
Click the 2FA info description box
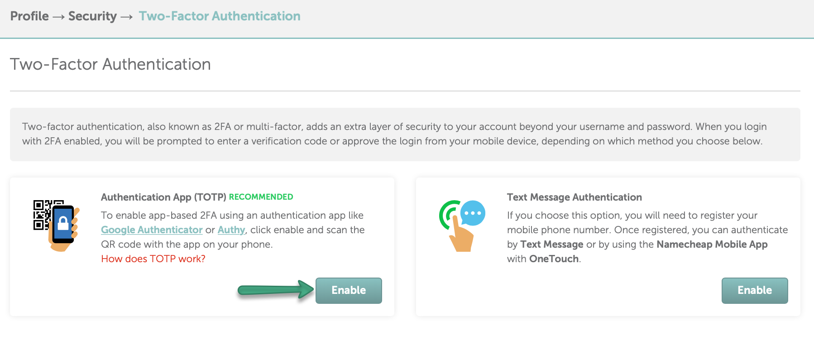405,134
